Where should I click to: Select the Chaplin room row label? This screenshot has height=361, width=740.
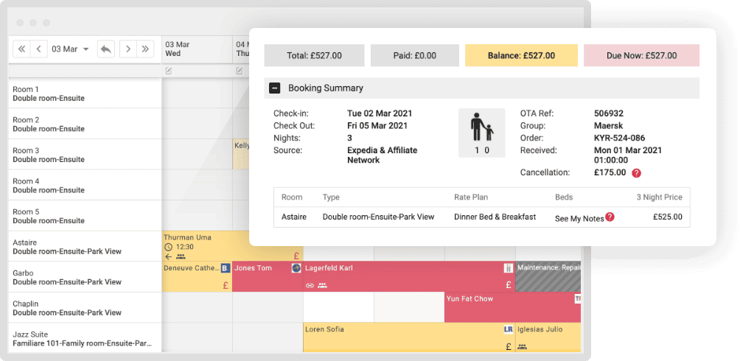85,308
